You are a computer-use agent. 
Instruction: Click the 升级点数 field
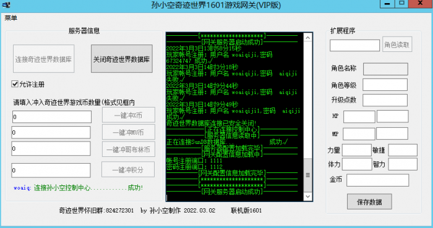point(385,100)
